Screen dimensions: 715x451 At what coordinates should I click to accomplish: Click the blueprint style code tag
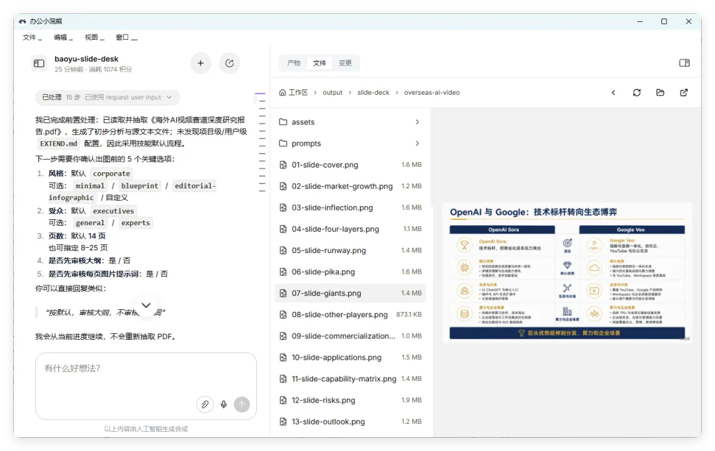pos(140,186)
